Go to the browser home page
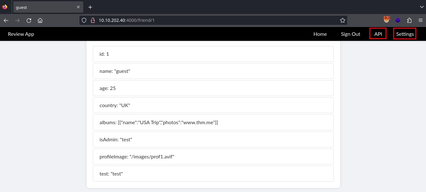Screen dimensions: 426x192 [40, 20]
